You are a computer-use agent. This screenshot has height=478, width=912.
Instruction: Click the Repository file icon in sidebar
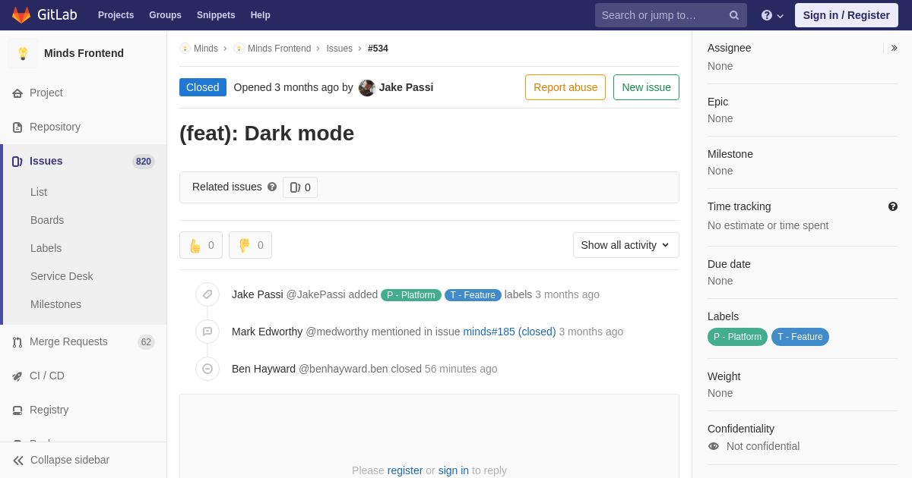pos(17,127)
